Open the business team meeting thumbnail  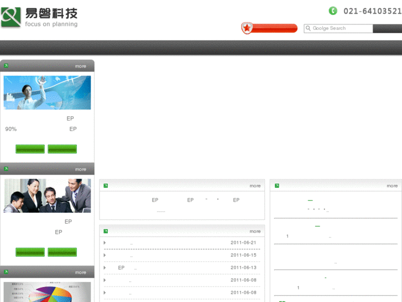pos(47,196)
